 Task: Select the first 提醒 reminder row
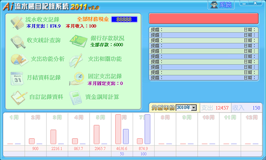(x=203, y=30)
